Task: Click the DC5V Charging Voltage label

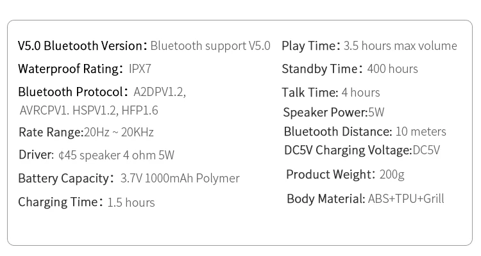Action: tap(348, 150)
